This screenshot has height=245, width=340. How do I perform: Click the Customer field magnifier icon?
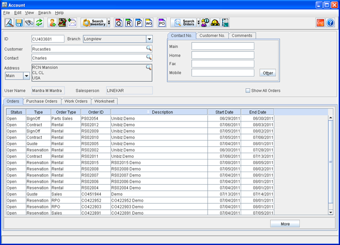click(x=149, y=48)
